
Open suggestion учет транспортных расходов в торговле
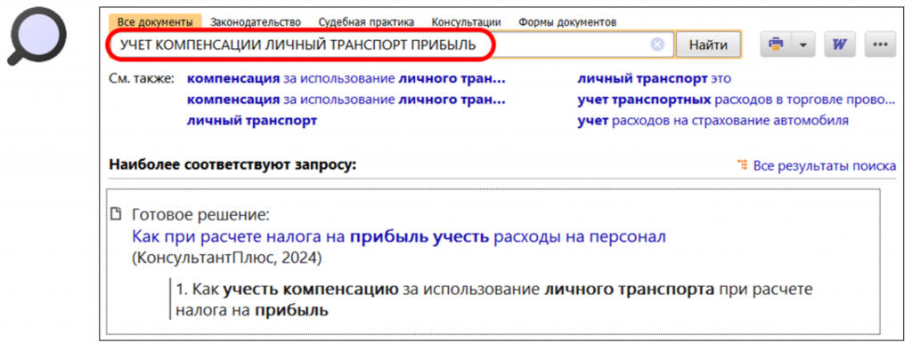click(736, 100)
